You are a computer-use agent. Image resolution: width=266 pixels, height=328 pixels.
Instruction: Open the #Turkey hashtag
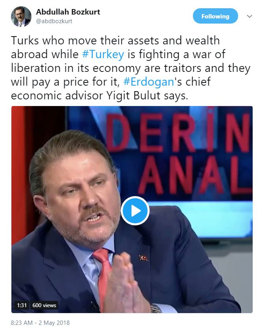pyautogui.click(x=103, y=54)
